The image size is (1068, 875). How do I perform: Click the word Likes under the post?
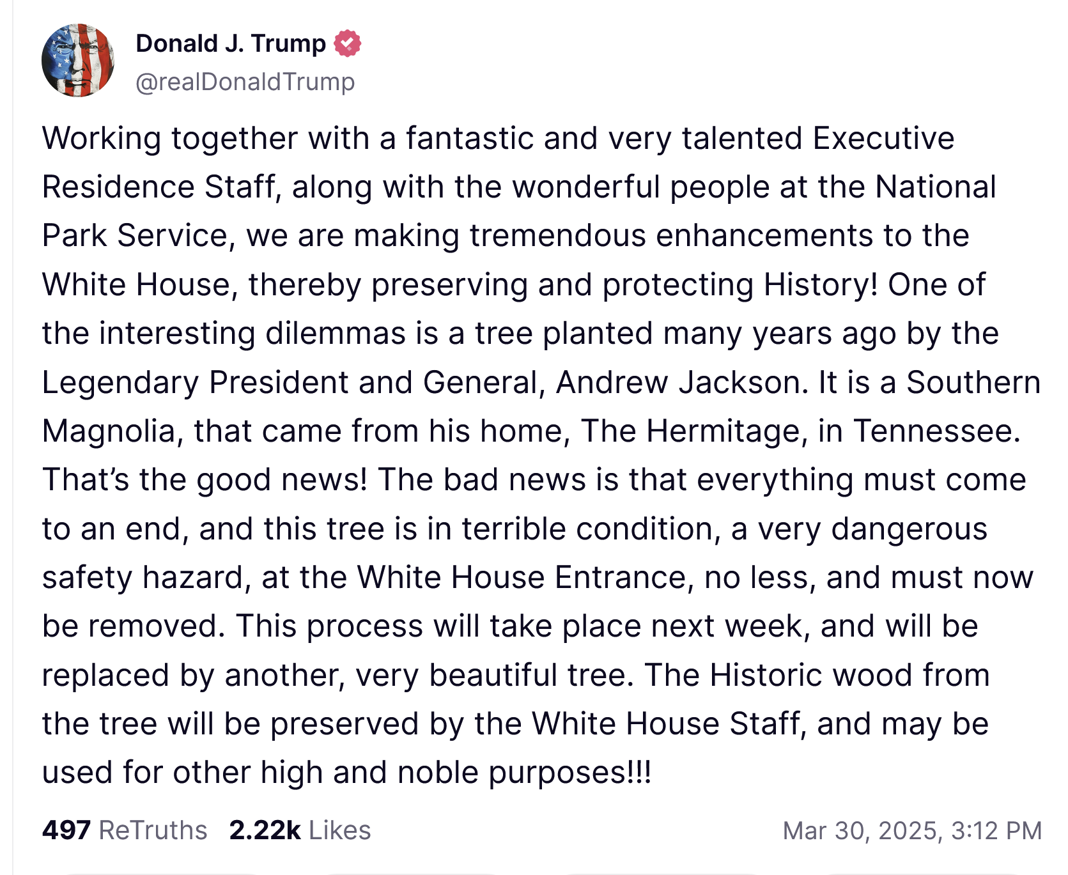pyautogui.click(x=339, y=830)
